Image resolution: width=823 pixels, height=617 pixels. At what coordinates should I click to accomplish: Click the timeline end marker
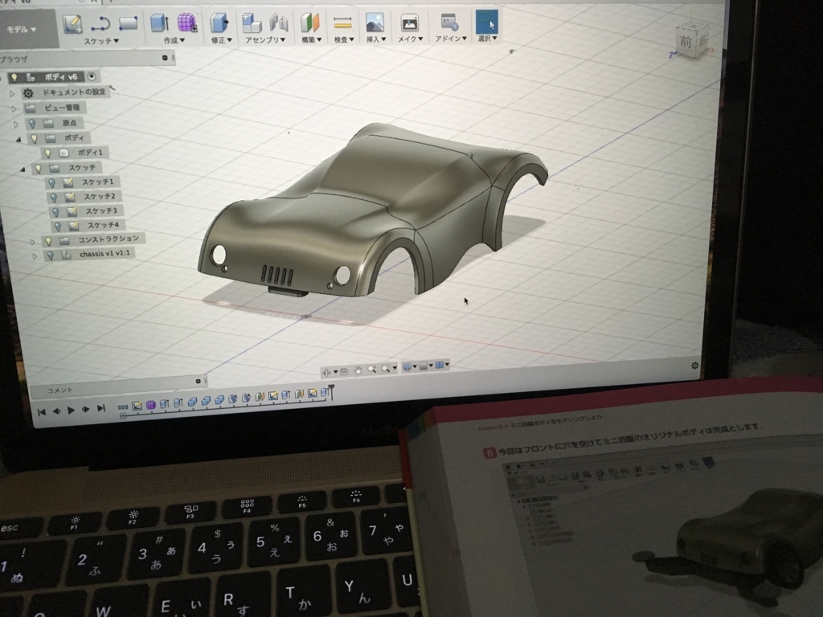pos(330,391)
